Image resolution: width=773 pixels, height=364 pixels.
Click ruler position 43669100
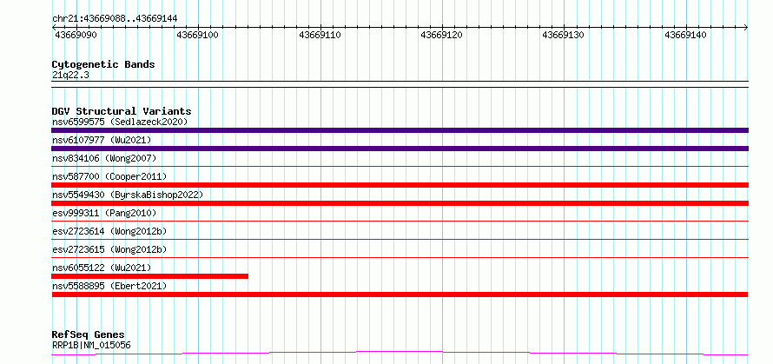click(197, 35)
